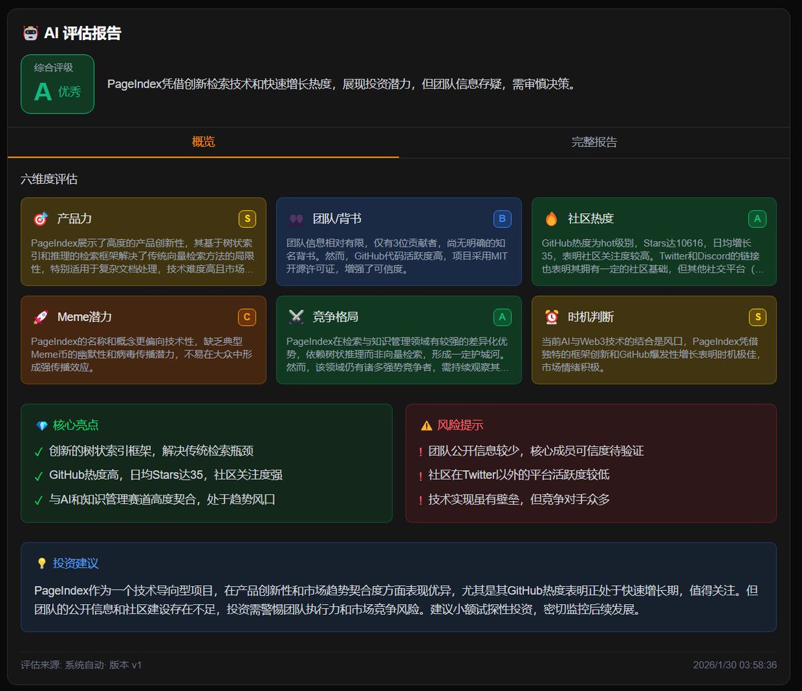This screenshot has width=802, height=691.
Task: Click the 核心亮点 heading
Action: pos(76,426)
